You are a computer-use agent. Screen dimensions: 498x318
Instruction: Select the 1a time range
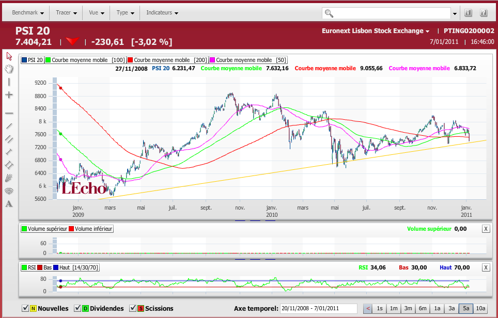[437, 308]
